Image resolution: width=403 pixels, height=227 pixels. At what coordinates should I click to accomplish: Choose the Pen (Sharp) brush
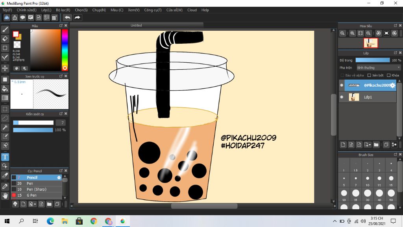click(x=36, y=189)
